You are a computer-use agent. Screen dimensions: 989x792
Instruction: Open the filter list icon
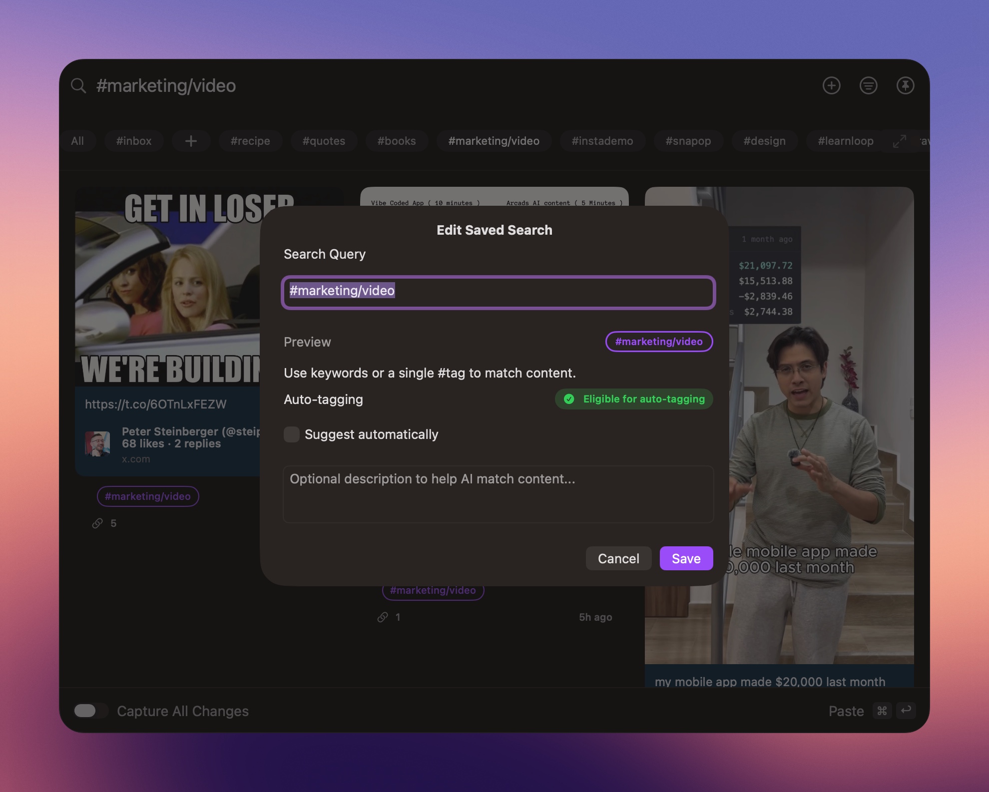[x=869, y=85]
